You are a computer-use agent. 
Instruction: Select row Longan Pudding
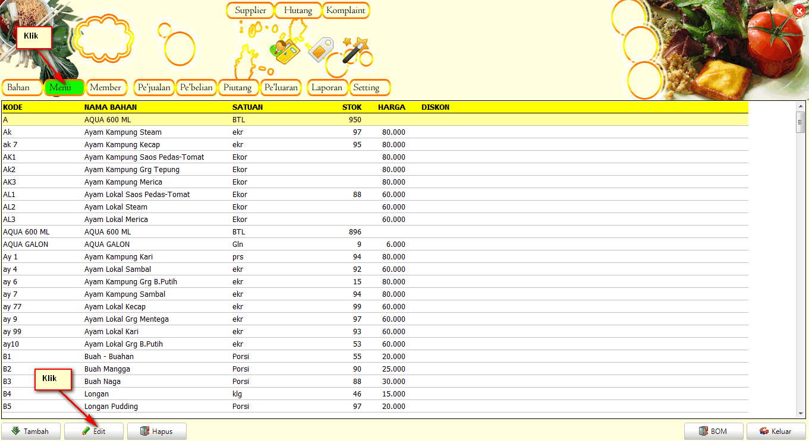coord(375,407)
